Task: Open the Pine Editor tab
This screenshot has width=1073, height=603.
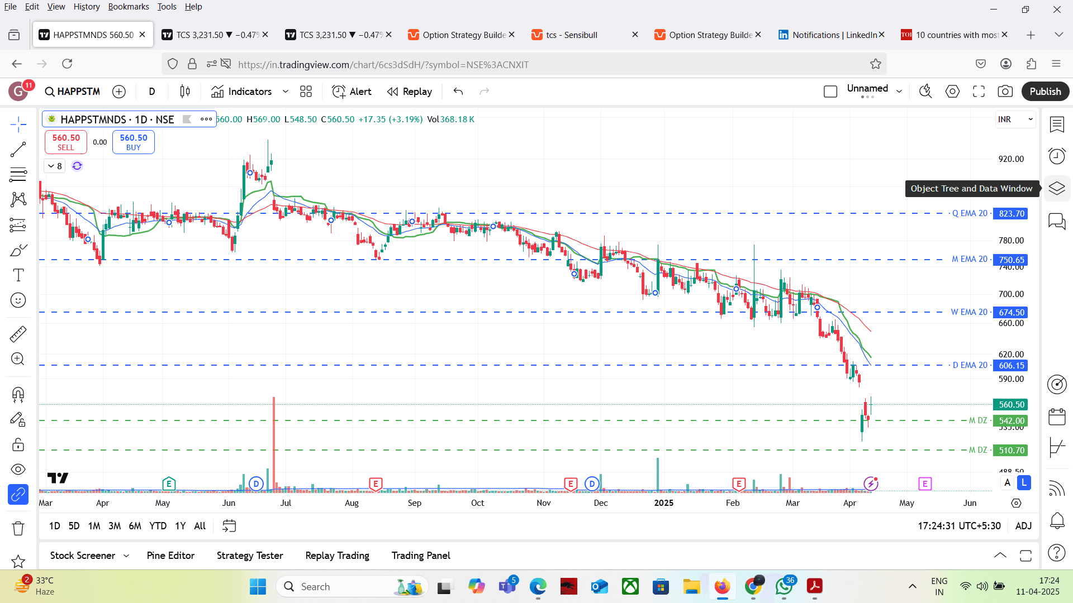Action: tap(170, 556)
